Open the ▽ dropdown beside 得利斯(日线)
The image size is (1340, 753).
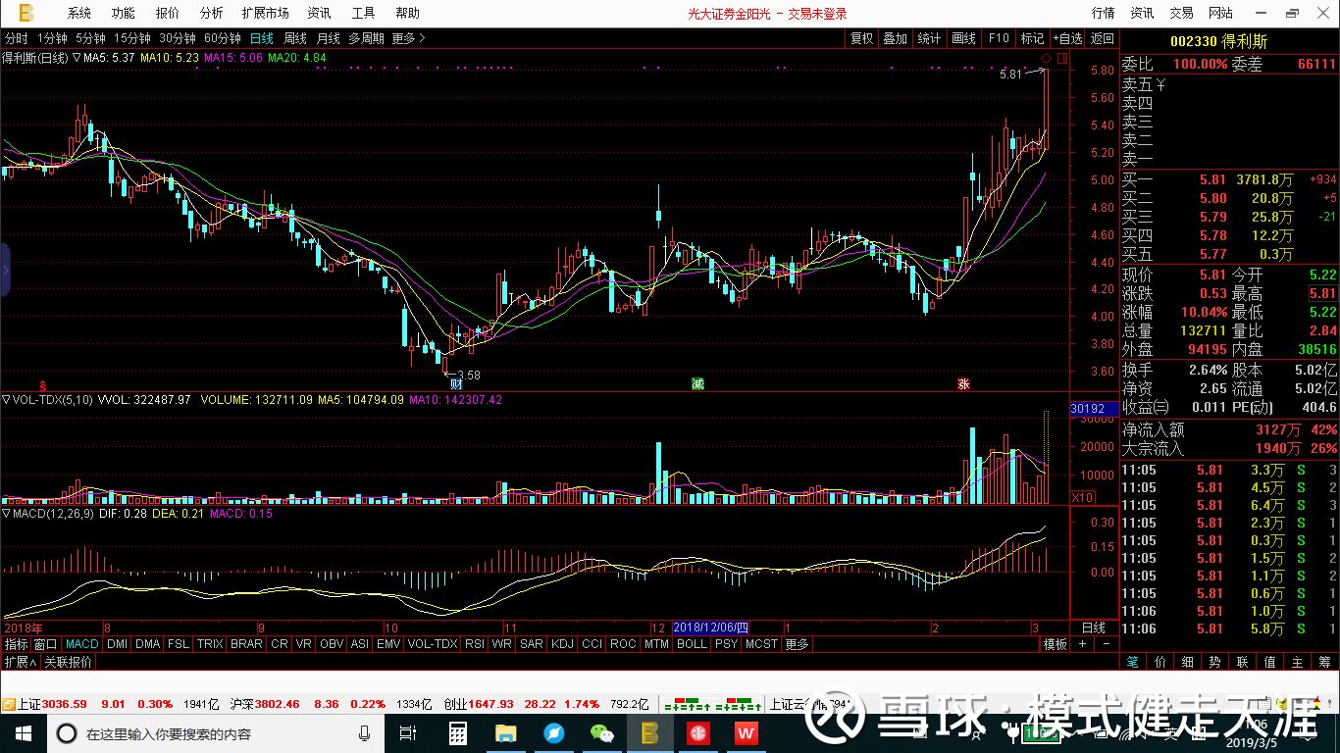pyautogui.click(x=77, y=58)
